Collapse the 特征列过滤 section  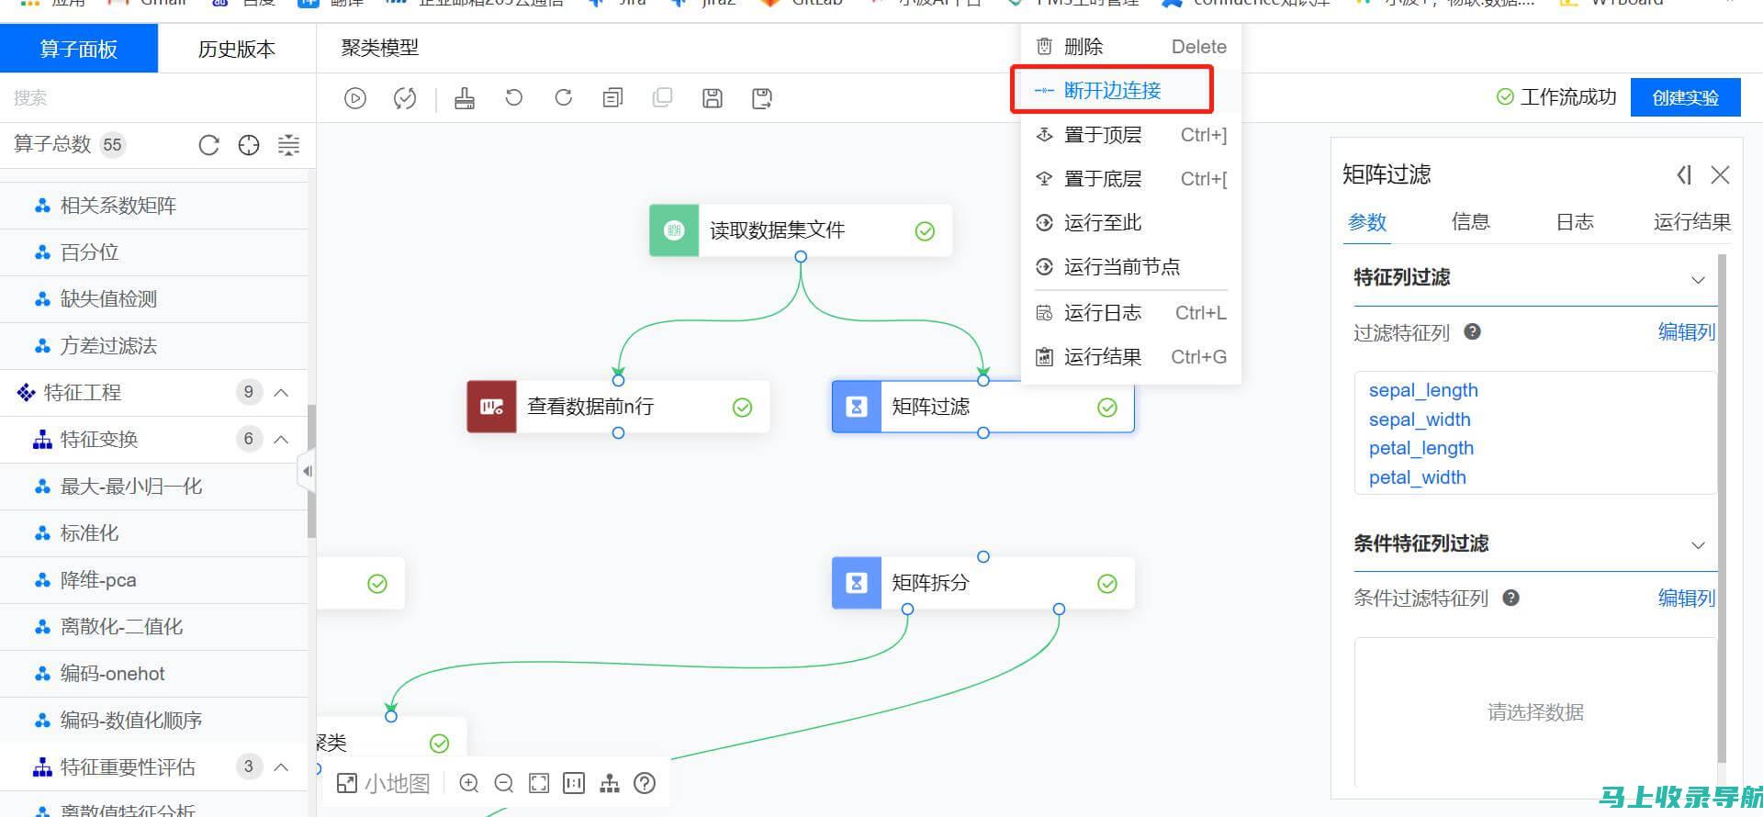(1698, 279)
